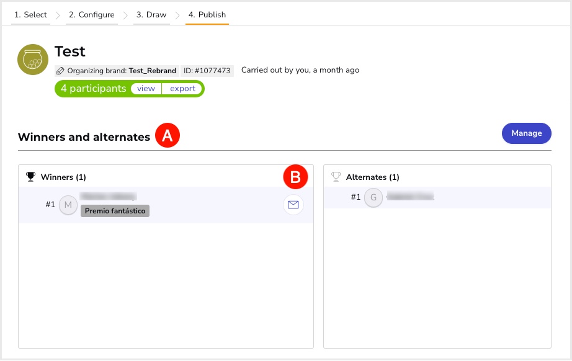The image size is (572, 361).
Task: Click the Test_Rebrand brand name
Action: pos(153,71)
